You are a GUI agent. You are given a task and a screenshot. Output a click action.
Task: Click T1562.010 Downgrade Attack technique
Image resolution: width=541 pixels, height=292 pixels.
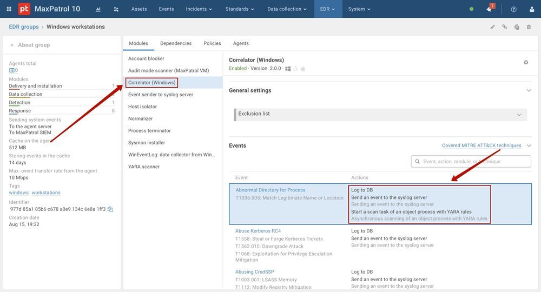click(269, 247)
